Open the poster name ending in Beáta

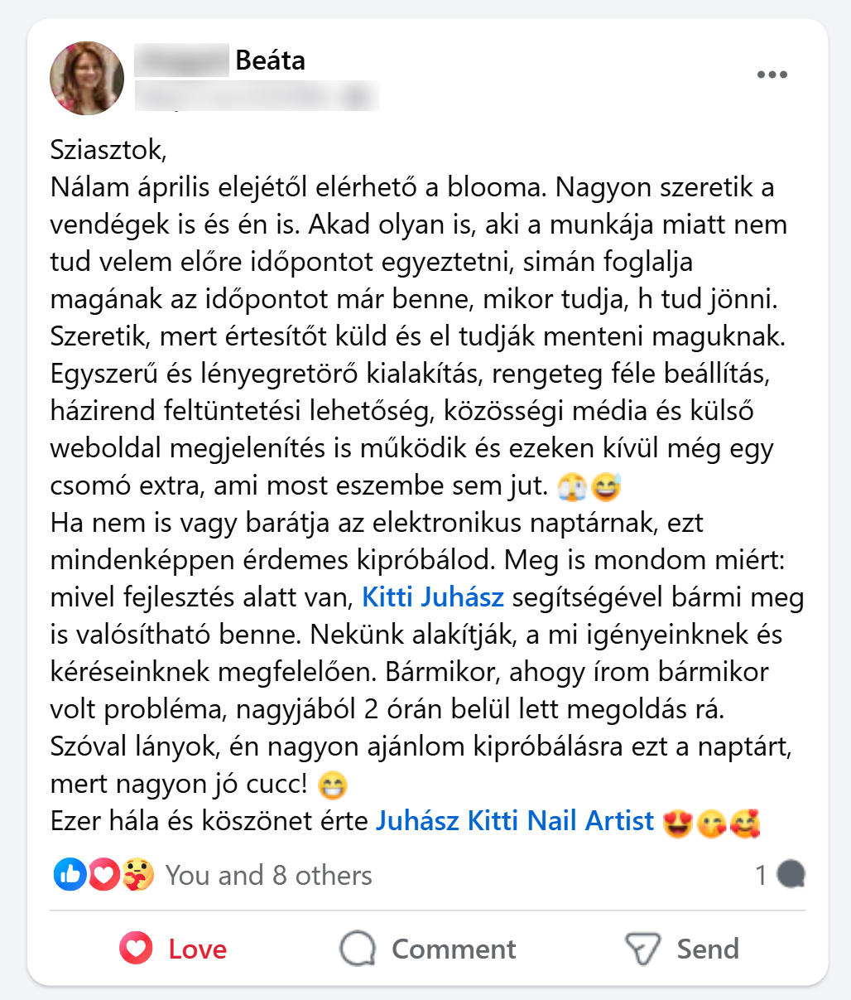coord(220,60)
